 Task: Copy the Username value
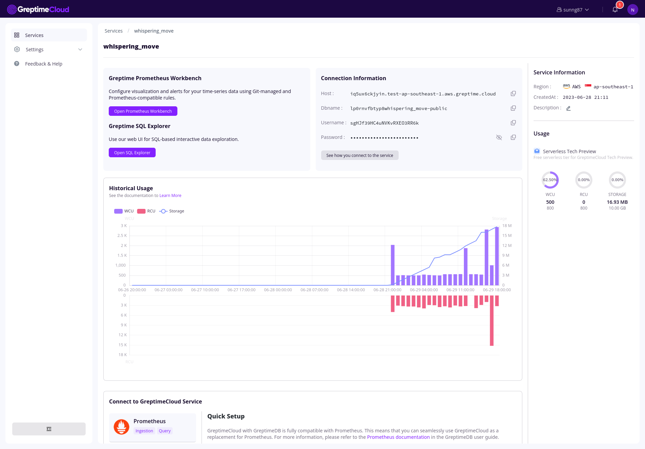click(x=513, y=123)
